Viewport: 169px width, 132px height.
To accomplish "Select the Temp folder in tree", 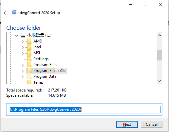I will coord(38,82).
